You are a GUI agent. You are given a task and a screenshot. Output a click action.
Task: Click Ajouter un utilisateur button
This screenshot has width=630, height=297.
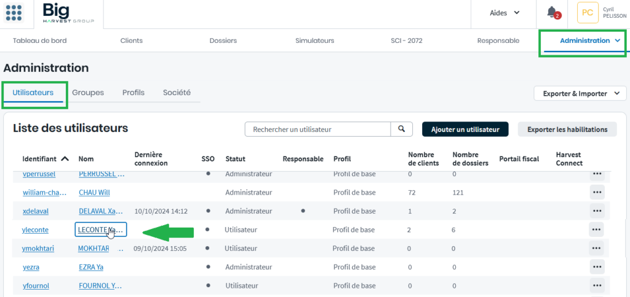pyautogui.click(x=465, y=129)
